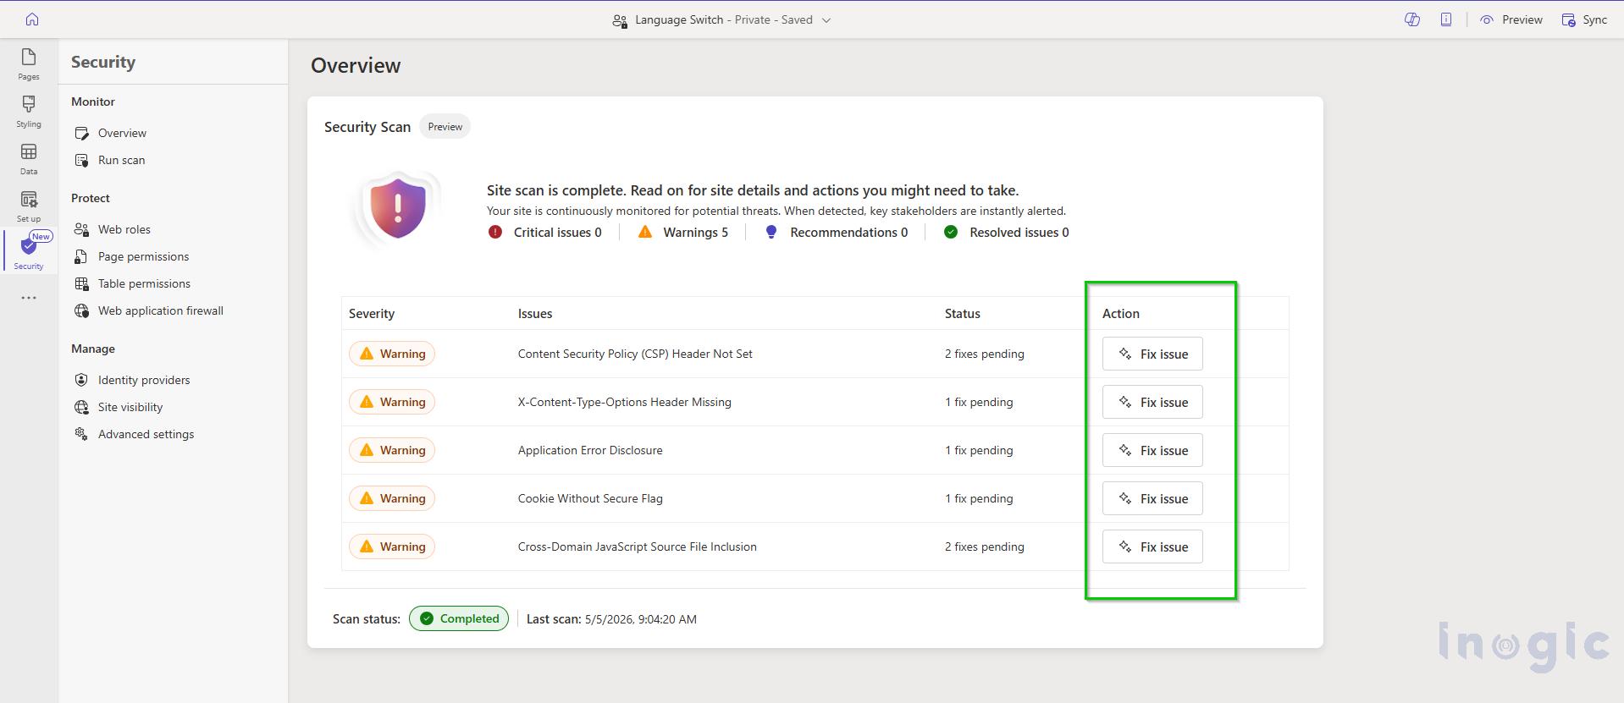Screen dimensions: 1624x703
Task: Click the Preview badge beside Security Scan
Action: pos(445,127)
